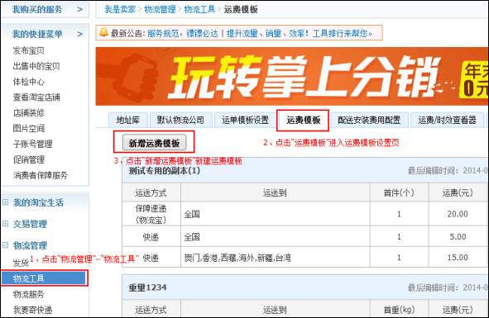489x318 pixels.
Task: Click the announcement bell icon
Action: pyautogui.click(x=104, y=32)
